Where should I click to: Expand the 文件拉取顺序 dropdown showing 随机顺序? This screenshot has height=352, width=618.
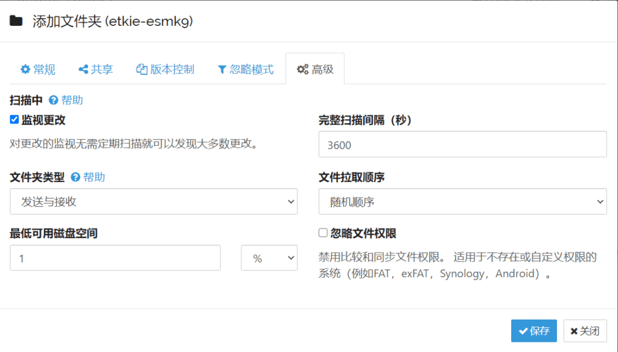(462, 201)
